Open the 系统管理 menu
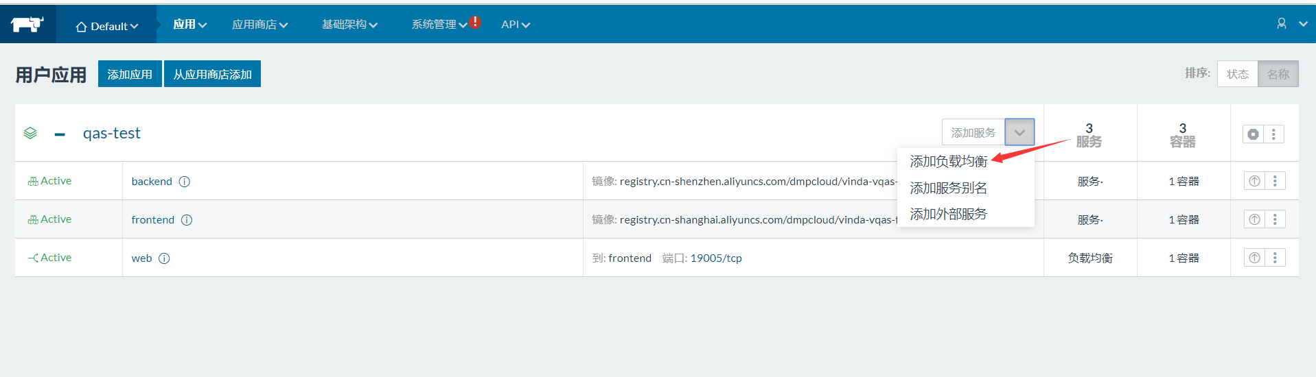 click(x=439, y=25)
